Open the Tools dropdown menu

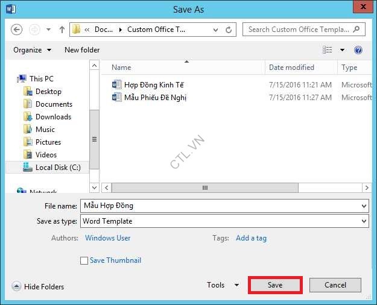223,285
